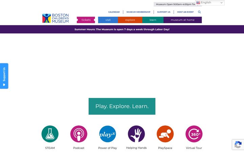This screenshot has height=152, width=244.
Task: Open the 360° Virtual Tour icon
Action: point(194,134)
